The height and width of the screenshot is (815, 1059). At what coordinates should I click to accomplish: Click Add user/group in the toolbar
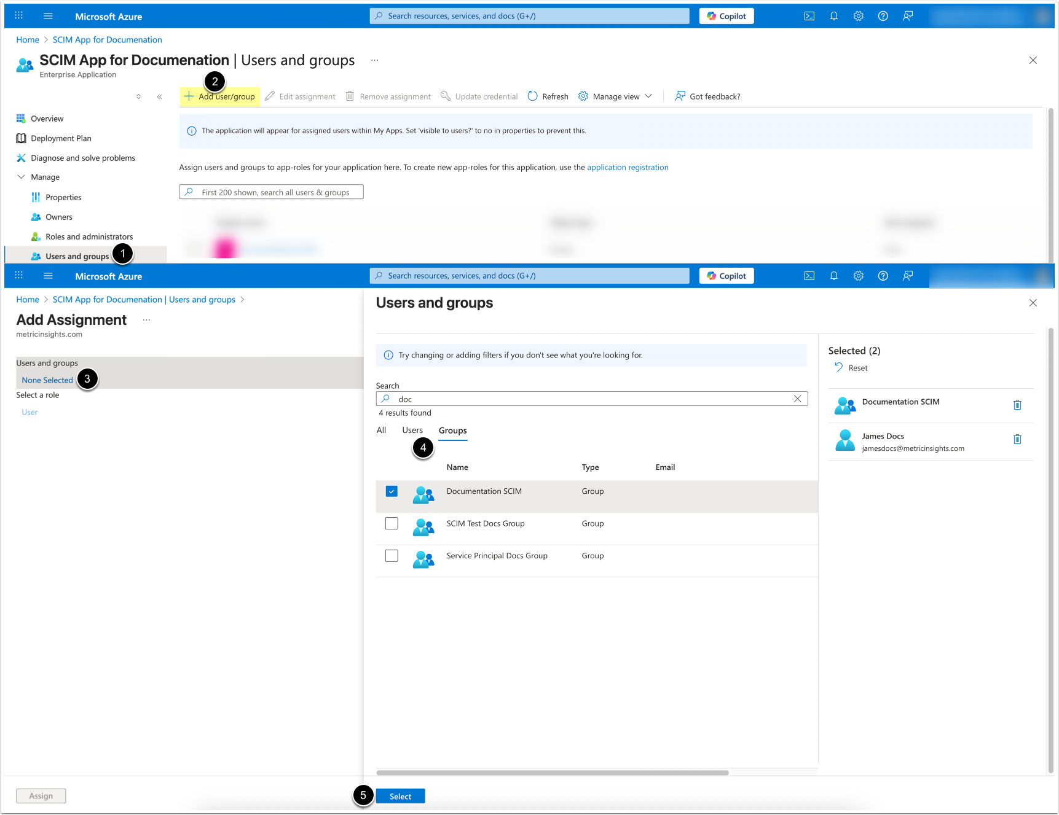pos(219,96)
